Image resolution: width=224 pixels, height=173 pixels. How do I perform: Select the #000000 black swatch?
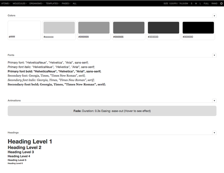198,30
